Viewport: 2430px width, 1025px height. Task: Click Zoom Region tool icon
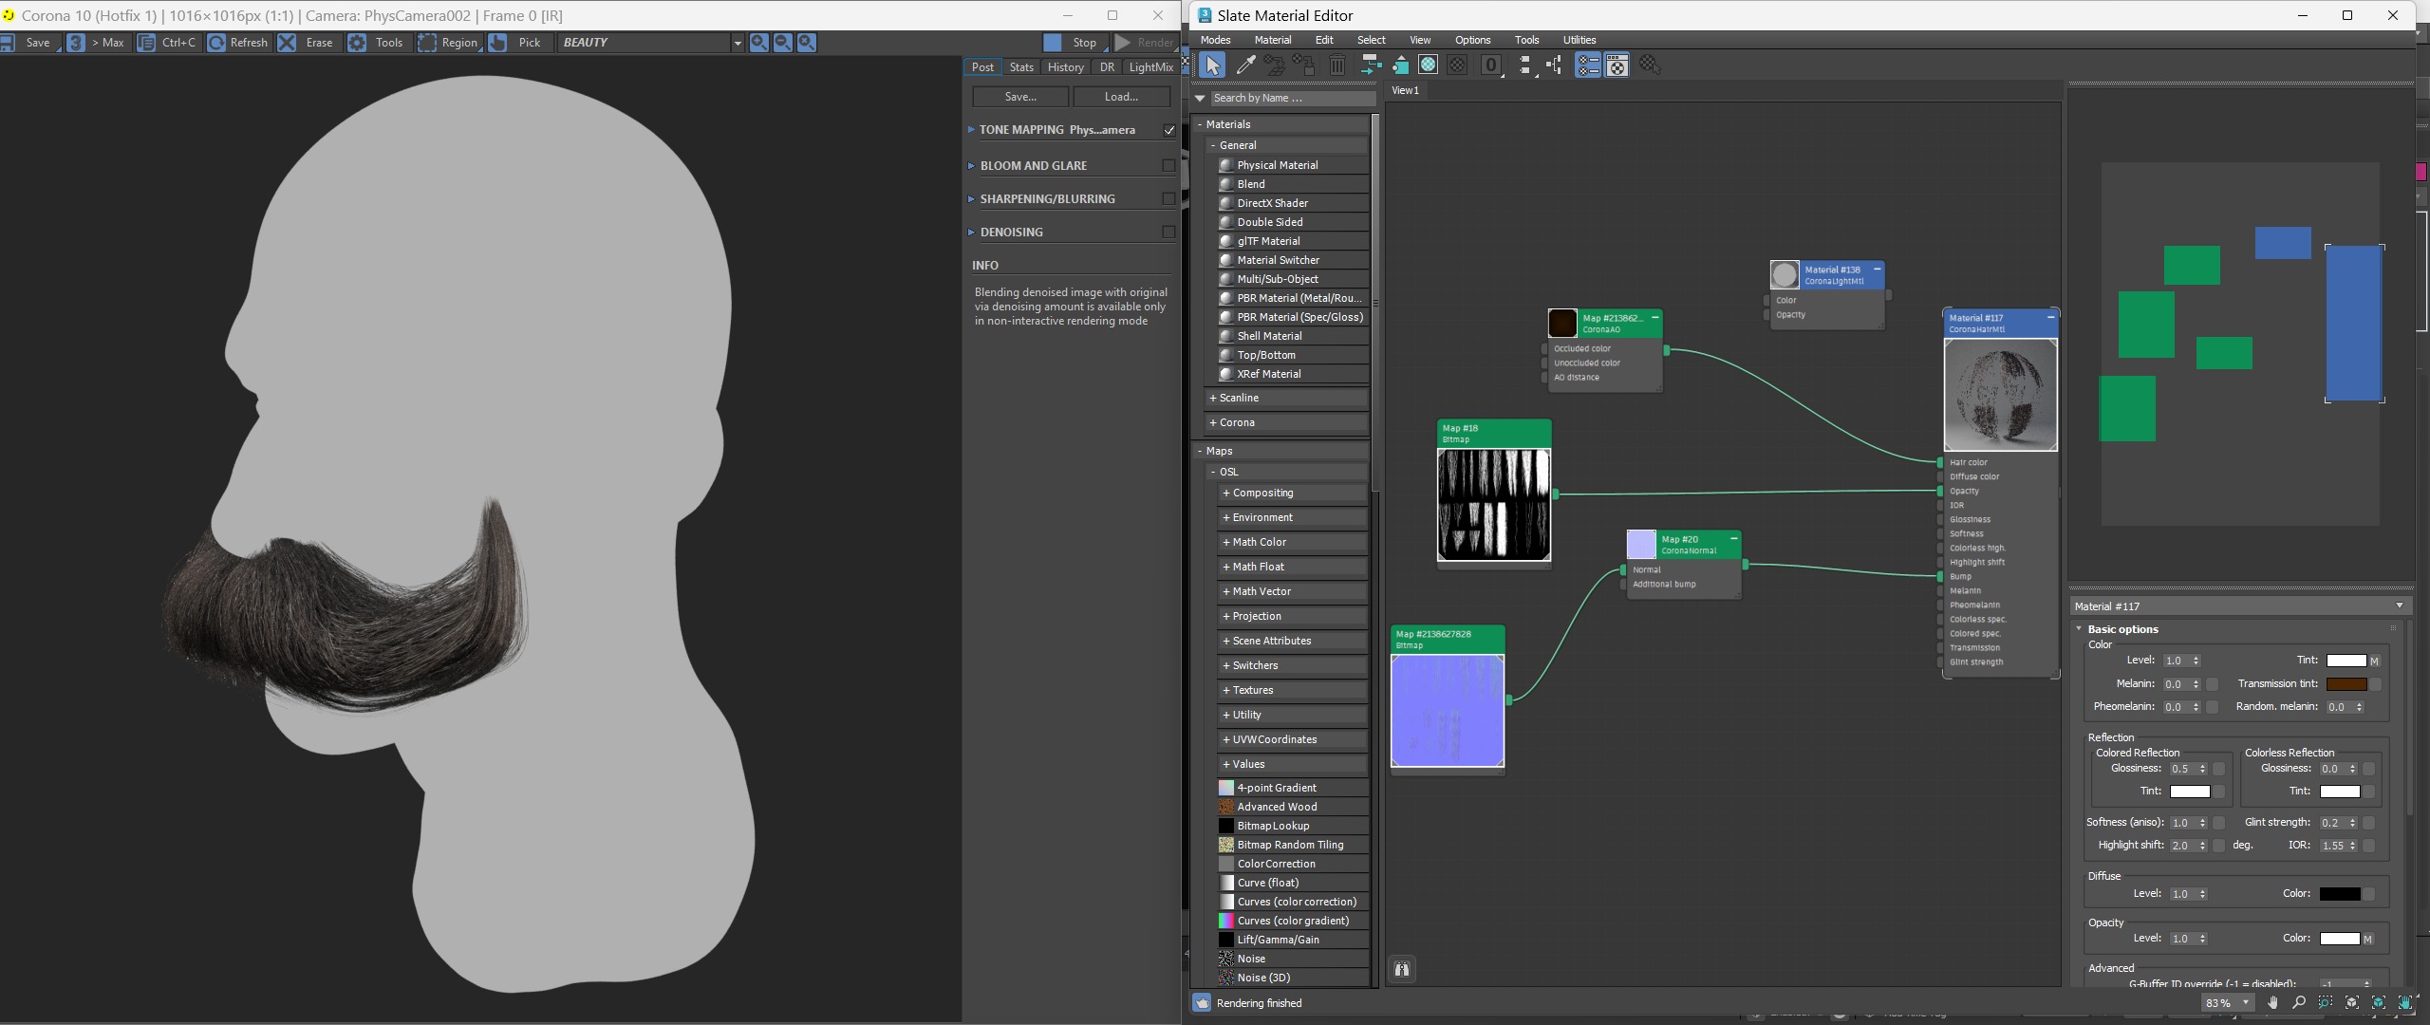[2326, 1002]
